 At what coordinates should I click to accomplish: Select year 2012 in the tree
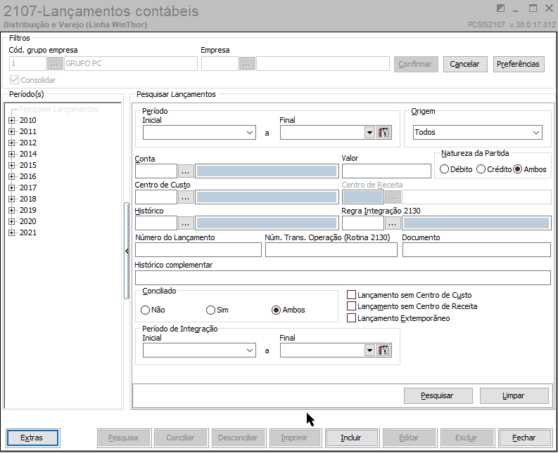(x=28, y=143)
